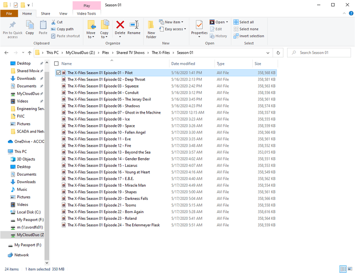The image size is (355, 273).
Task: Open the Open button dropdown arrow
Action: pyautogui.click(x=227, y=22)
